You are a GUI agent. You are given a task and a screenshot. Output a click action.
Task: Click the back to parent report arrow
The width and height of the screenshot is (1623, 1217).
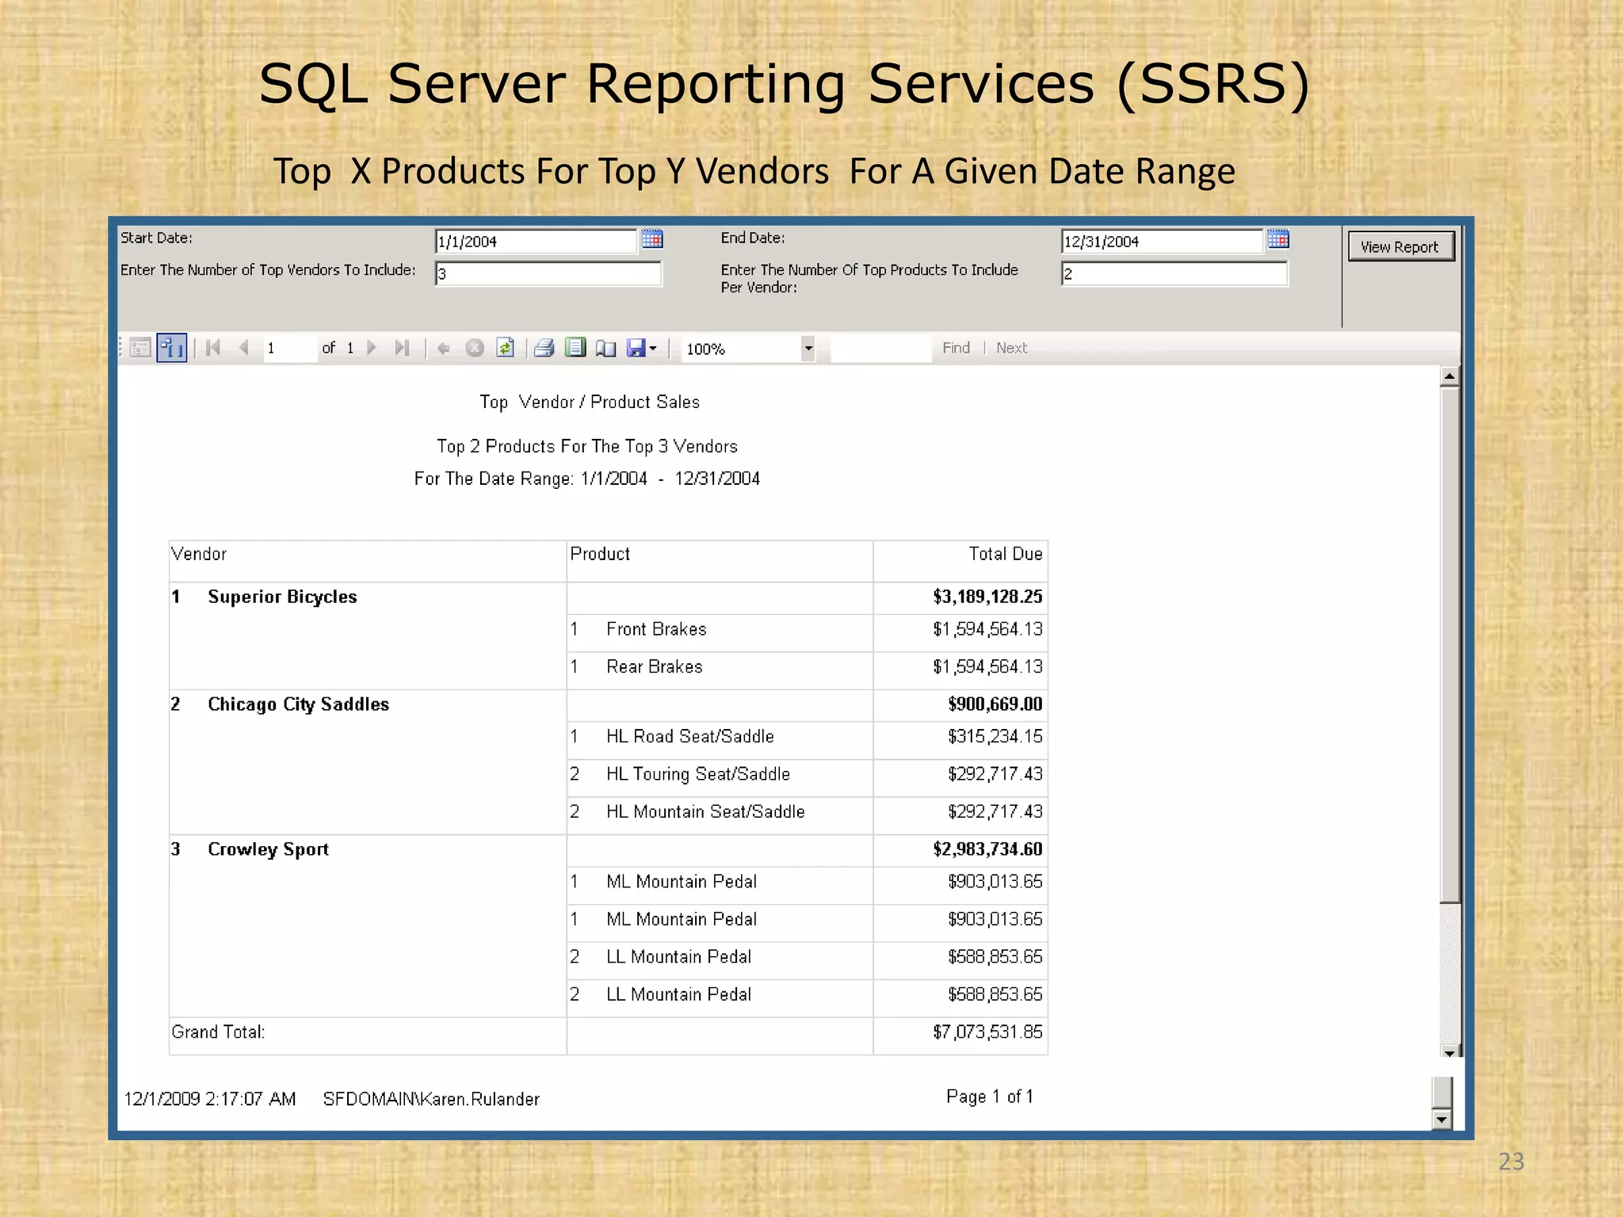pyautogui.click(x=444, y=348)
